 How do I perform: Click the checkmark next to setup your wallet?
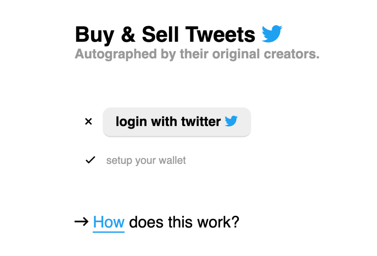pos(90,160)
